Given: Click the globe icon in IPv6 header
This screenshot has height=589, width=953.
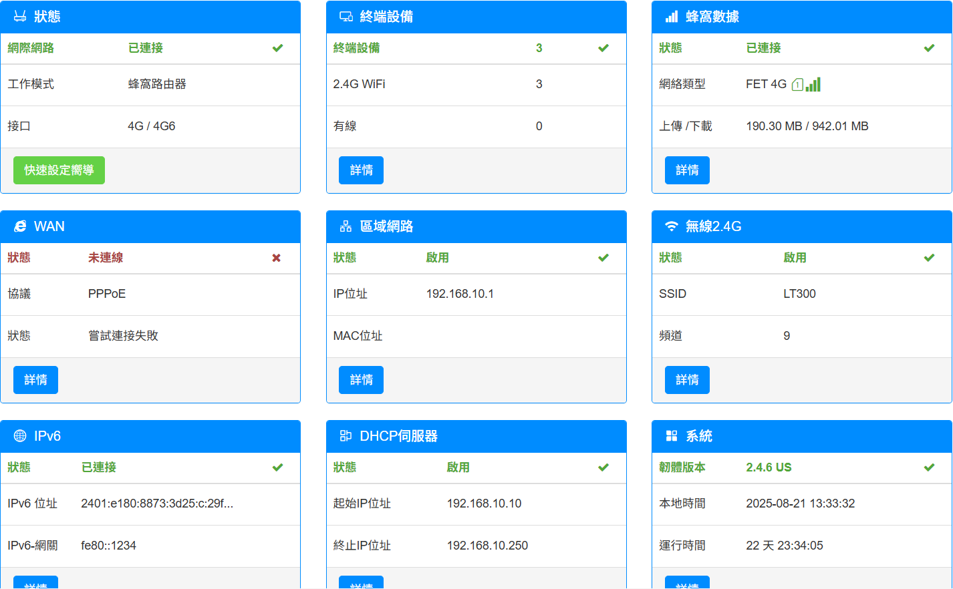Looking at the screenshot, I should click(x=20, y=436).
